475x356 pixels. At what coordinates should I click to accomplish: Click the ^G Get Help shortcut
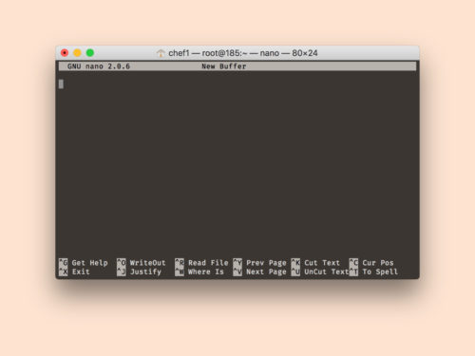84,263
